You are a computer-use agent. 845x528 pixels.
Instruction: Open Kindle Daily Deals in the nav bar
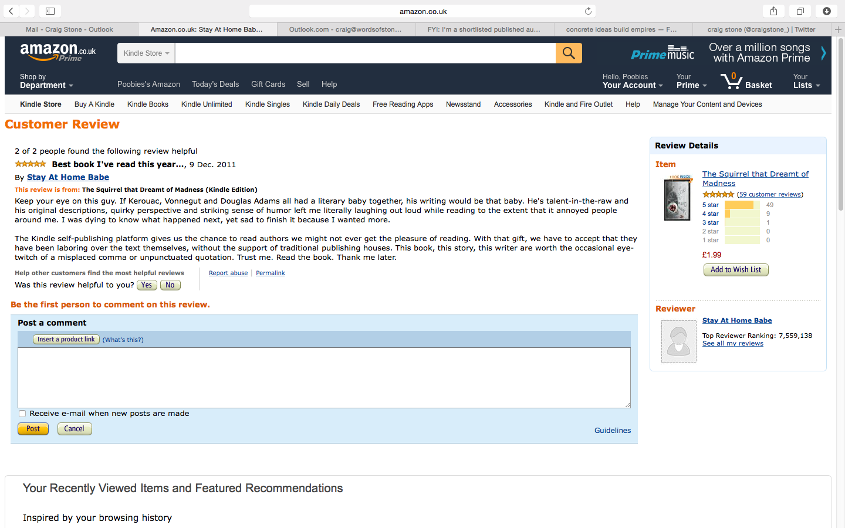331,104
